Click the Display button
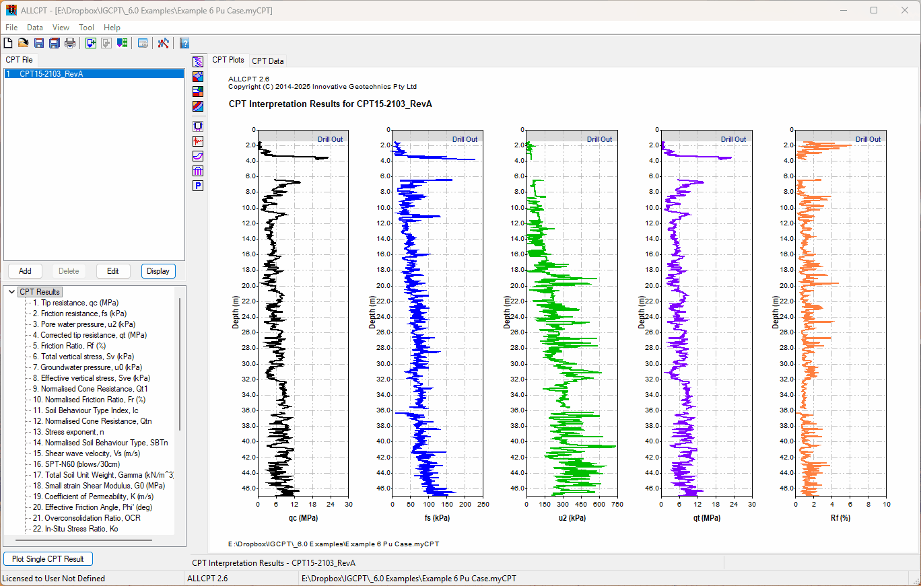 [x=158, y=271]
